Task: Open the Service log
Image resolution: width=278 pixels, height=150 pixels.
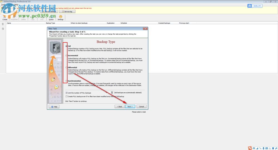Action: click(x=67, y=11)
